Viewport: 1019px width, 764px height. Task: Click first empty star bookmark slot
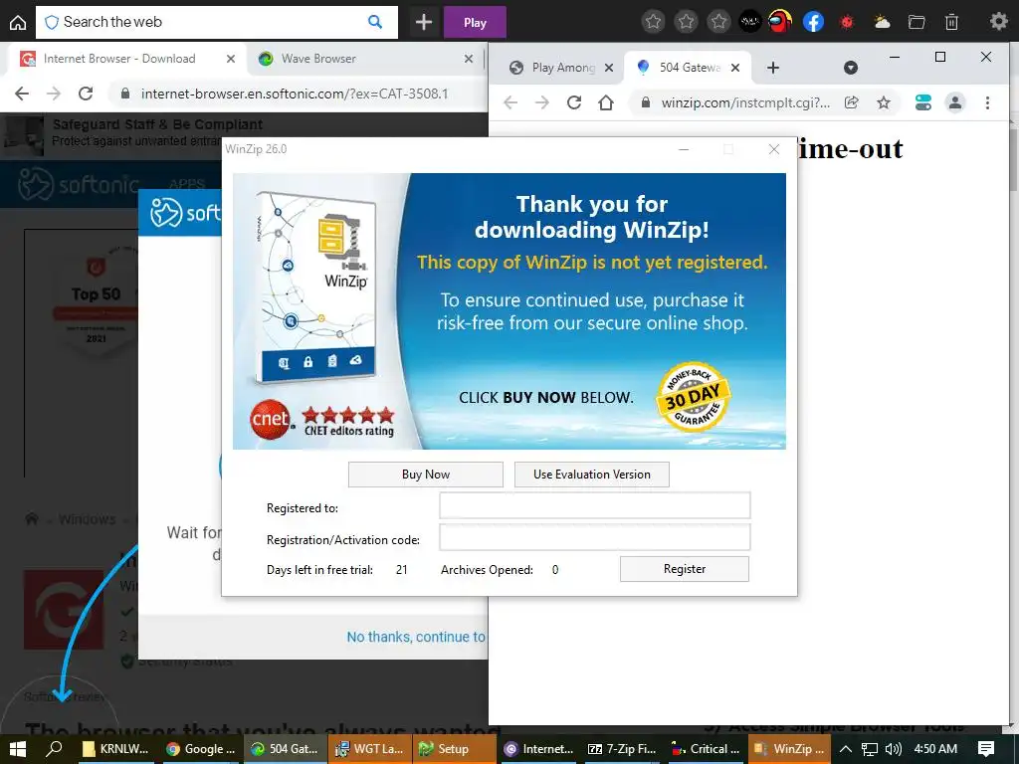tap(653, 22)
